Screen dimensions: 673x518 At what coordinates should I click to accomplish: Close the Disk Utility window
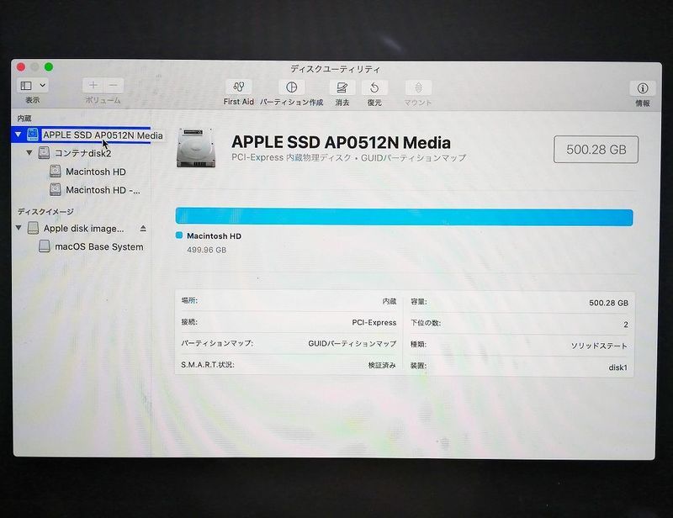[20, 67]
